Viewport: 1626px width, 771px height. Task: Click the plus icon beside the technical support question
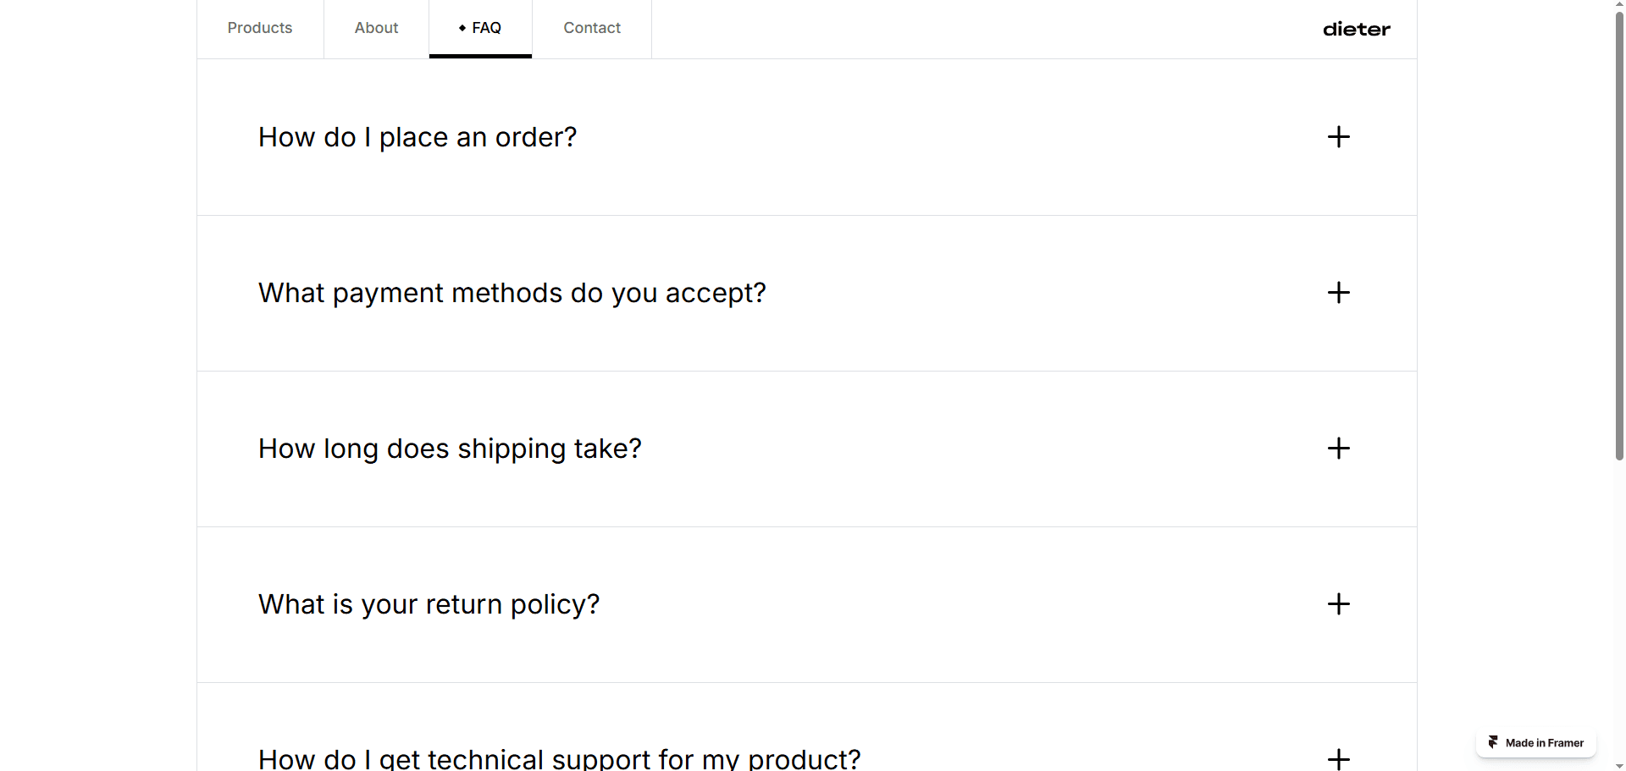1338,758
